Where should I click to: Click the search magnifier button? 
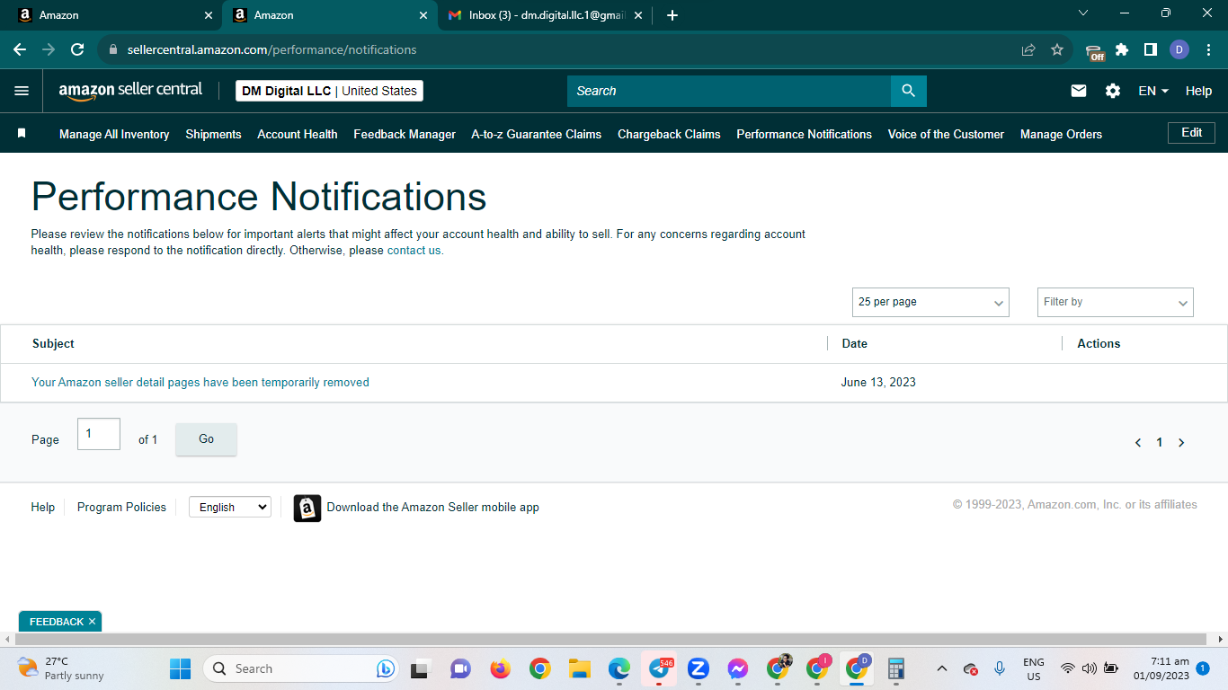click(x=908, y=91)
